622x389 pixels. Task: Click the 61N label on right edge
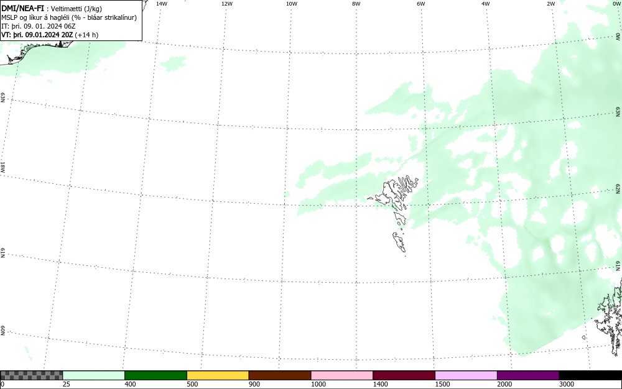click(x=618, y=266)
